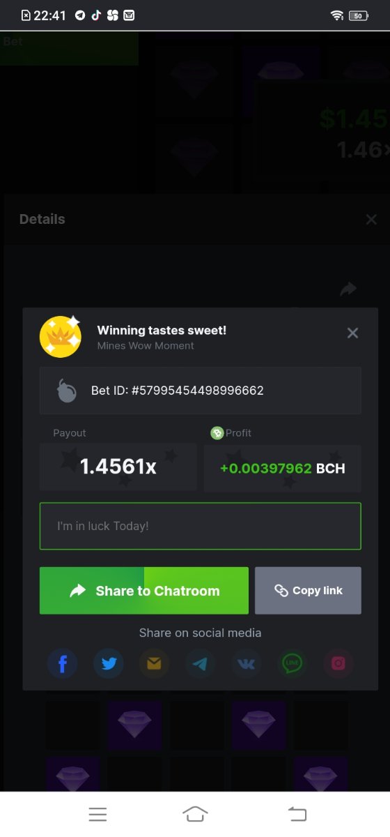Screen dimensions: 390x837
Task: Share win via Facebook icon
Action: coord(63,663)
